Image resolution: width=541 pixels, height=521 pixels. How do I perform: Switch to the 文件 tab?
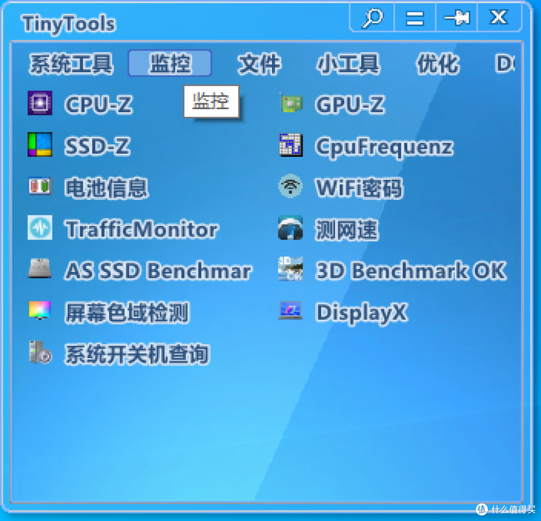[x=259, y=64]
